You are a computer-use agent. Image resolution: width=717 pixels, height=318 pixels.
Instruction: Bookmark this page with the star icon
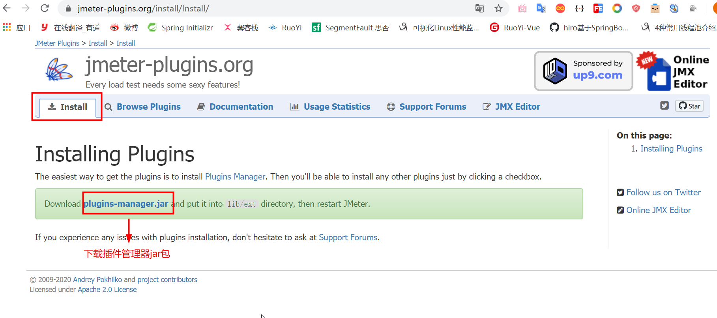tap(499, 8)
